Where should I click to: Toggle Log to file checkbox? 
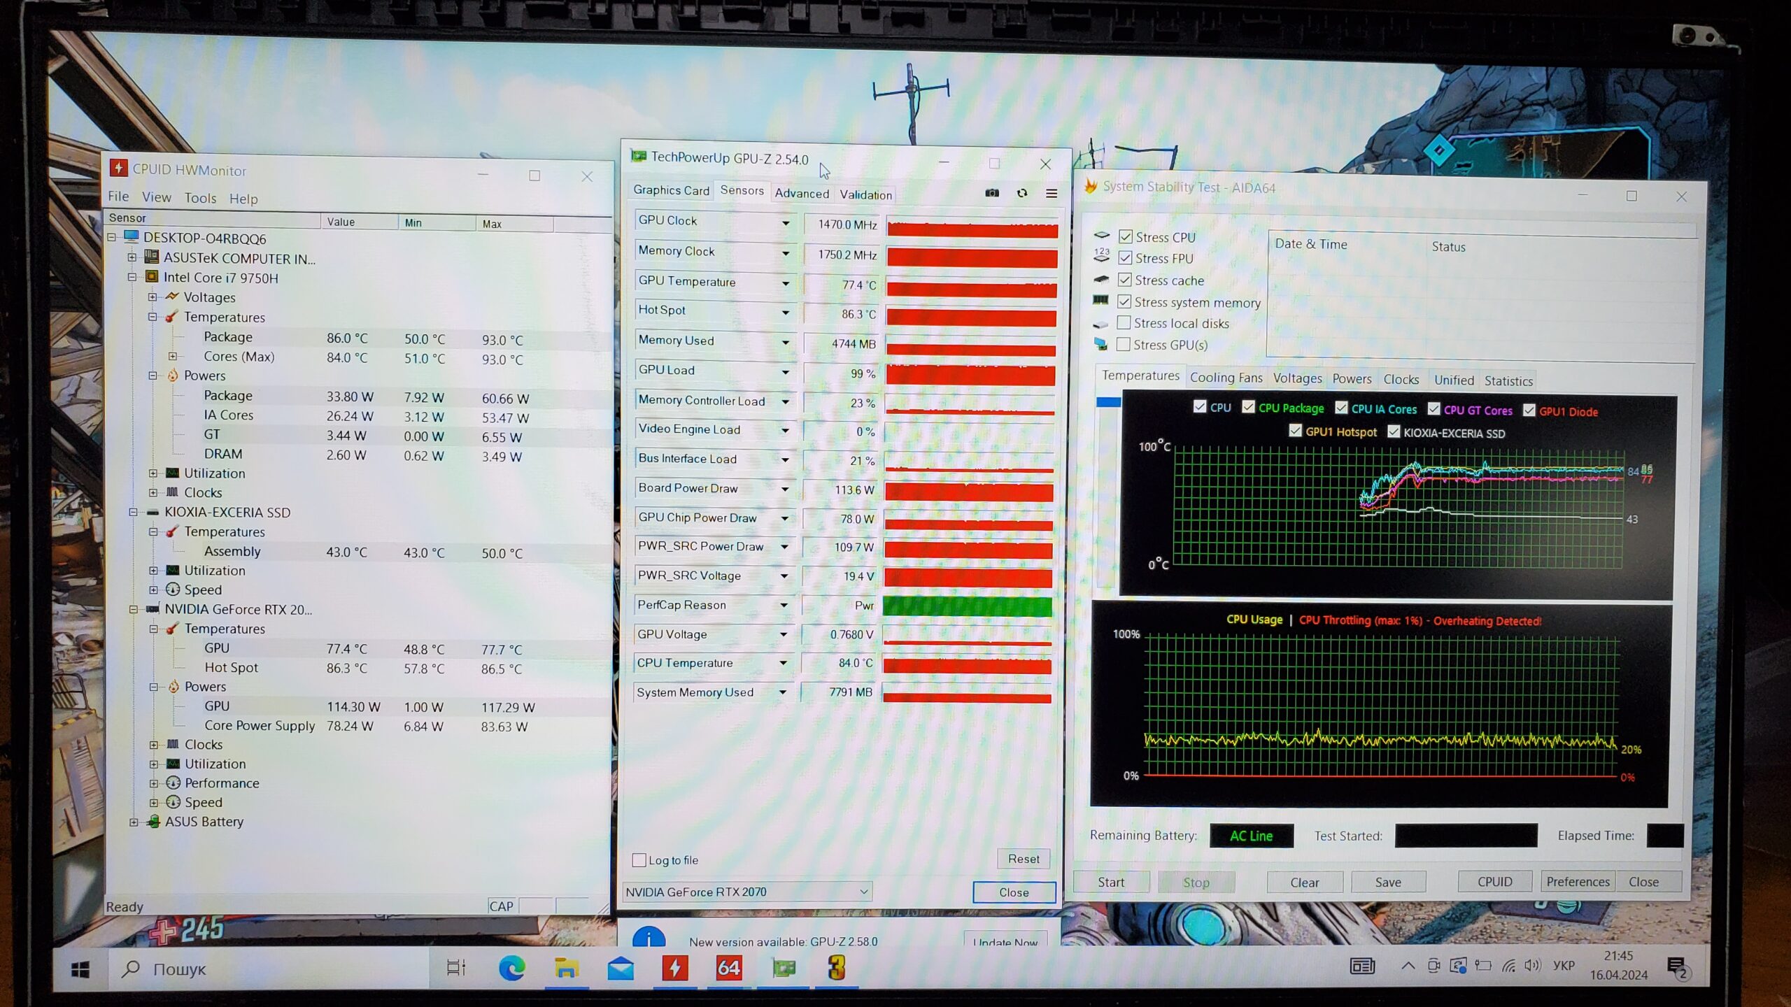click(x=639, y=860)
